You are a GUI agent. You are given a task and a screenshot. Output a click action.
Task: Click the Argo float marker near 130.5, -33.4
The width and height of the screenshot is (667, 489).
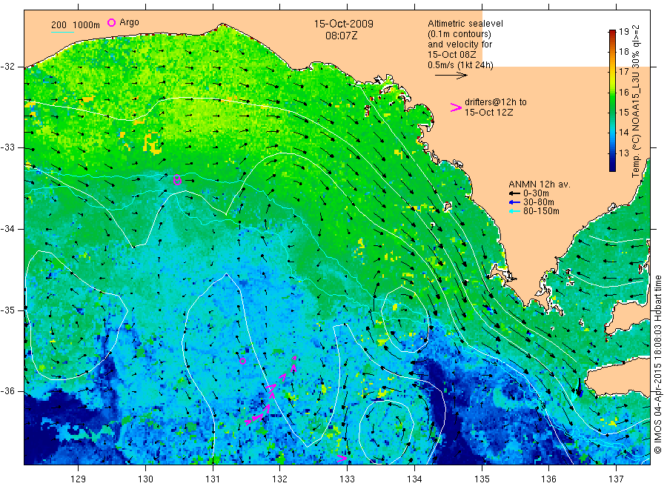click(x=178, y=181)
